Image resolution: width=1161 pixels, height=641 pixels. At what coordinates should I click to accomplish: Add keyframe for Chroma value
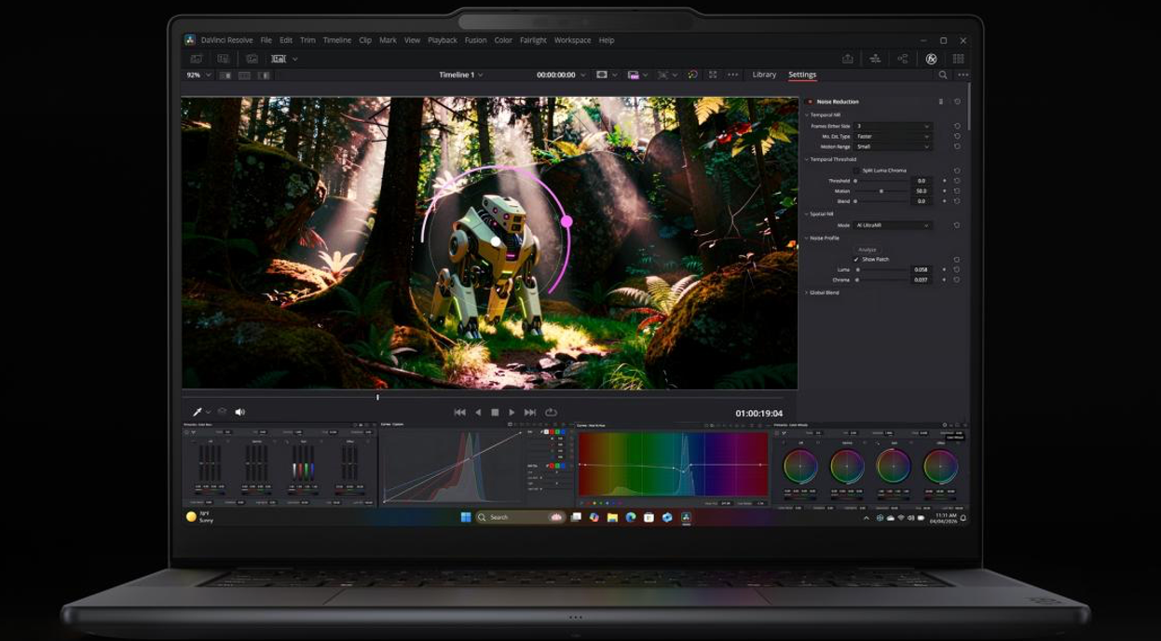point(945,280)
